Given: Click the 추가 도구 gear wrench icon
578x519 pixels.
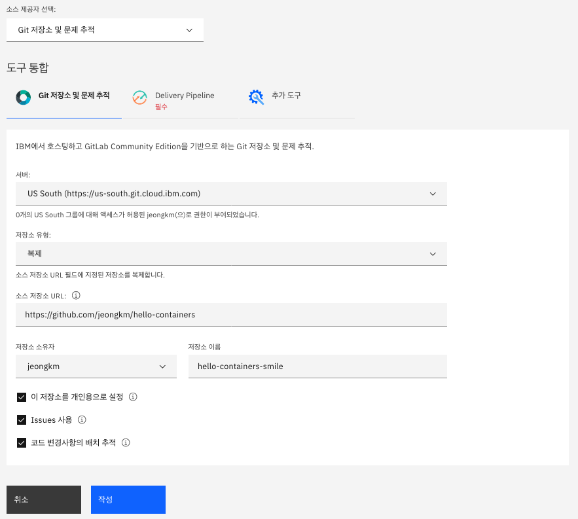Looking at the screenshot, I should 256,98.
